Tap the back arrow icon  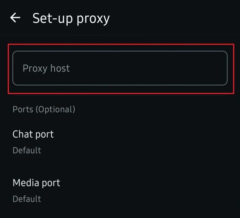click(x=15, y=18)
